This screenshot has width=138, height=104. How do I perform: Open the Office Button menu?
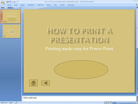point(3,3)
